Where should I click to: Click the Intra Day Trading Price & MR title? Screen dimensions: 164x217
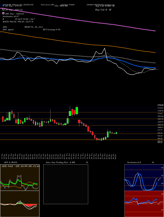pyautogui.click(x=60, y=162)
